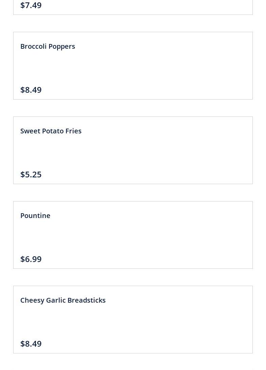Click the $6.99 Pountine price
This screenshot has width=266, height=370.
pos(31,259)
